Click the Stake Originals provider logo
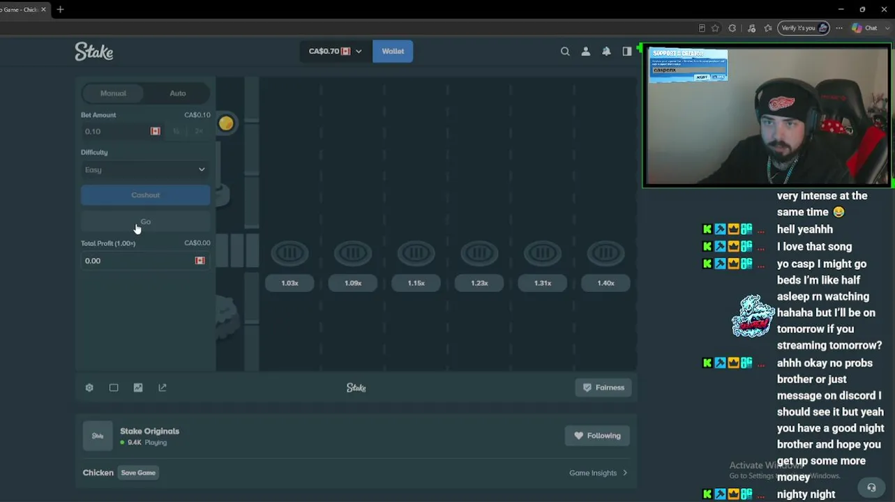This screenshot has width=895, height=502. 98,436
